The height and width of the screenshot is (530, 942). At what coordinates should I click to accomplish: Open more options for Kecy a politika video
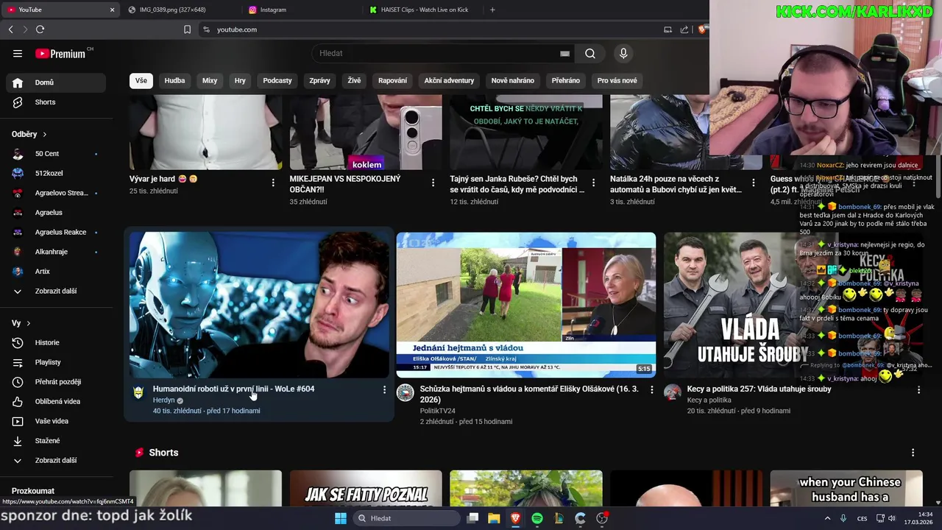[x=918, y=389]
